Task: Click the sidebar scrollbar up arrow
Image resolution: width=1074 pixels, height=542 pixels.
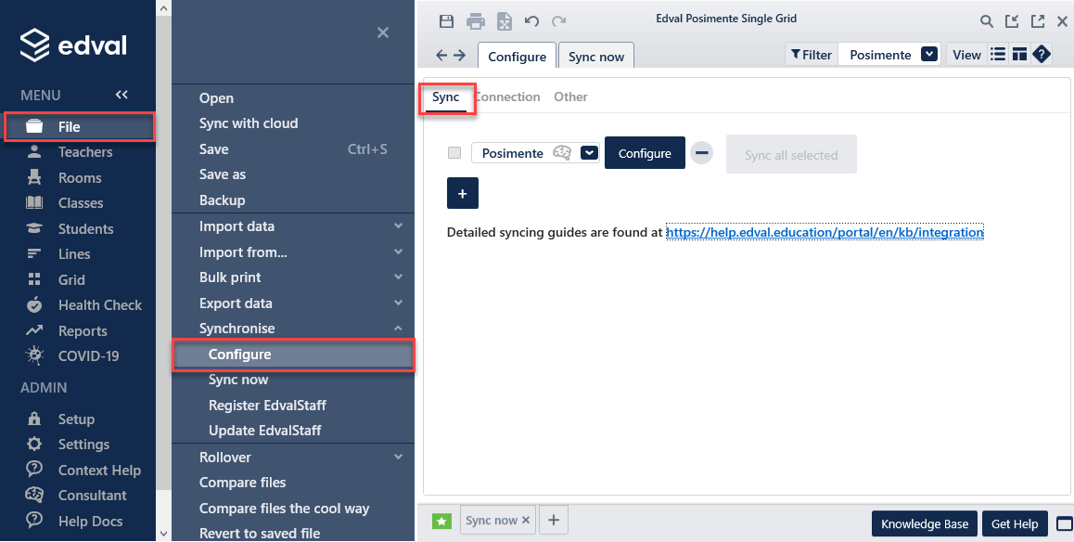Action: coord(163,8)
